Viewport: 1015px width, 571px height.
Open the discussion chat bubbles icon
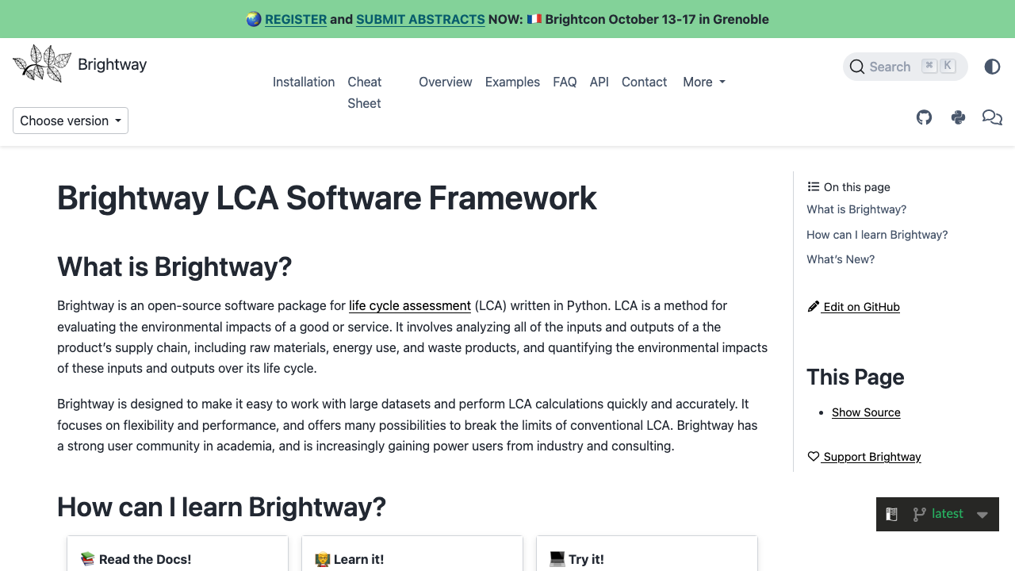coord(992,117)
